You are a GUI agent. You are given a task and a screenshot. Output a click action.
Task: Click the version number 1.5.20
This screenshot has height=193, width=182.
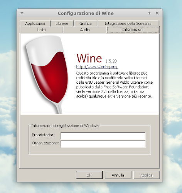click(111, 61)
